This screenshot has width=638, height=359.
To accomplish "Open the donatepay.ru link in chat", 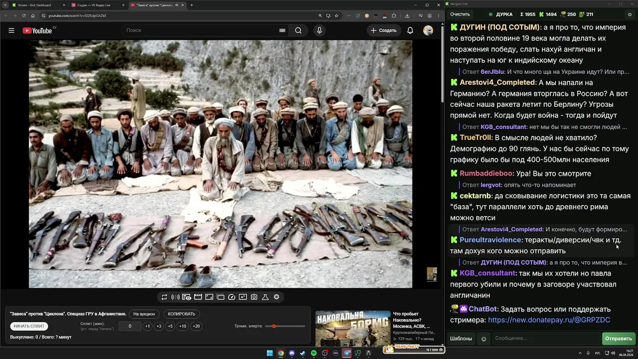I will tap(549, 320).
